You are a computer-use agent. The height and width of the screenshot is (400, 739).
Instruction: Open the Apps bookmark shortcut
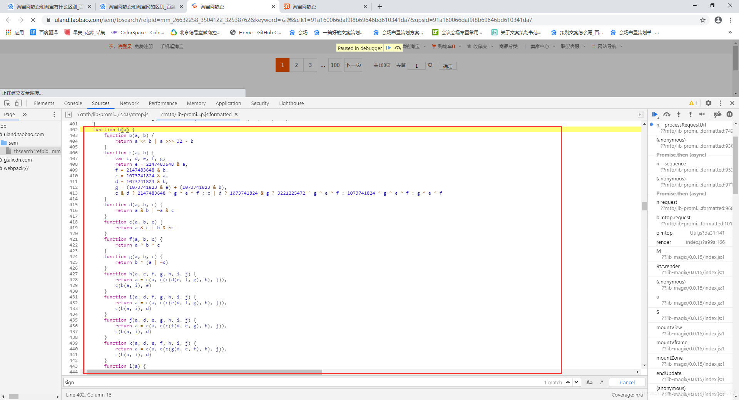(15, 33)
